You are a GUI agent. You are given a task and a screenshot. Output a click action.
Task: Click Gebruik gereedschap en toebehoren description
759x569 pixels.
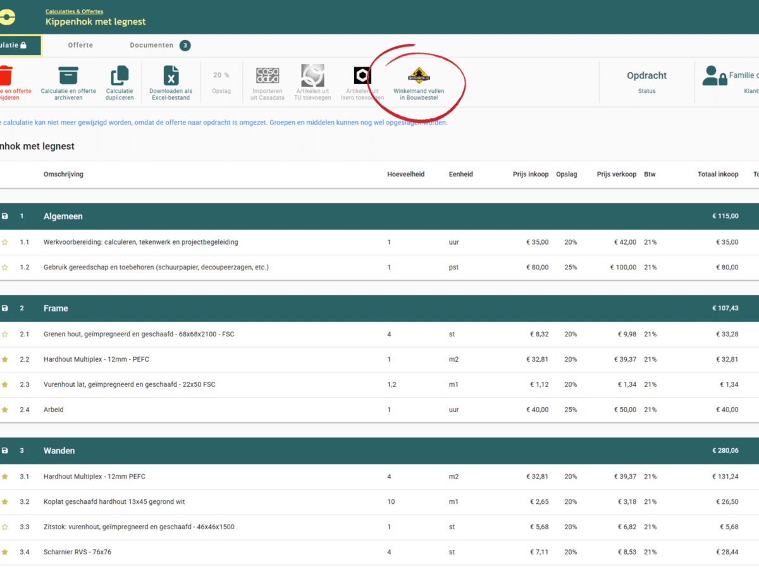[x=156, y=267]
